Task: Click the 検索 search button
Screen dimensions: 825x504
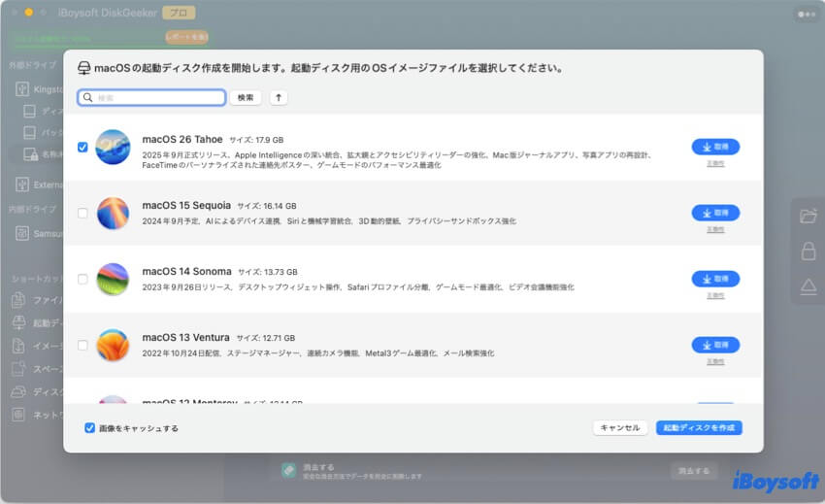Action: point(246,98)
